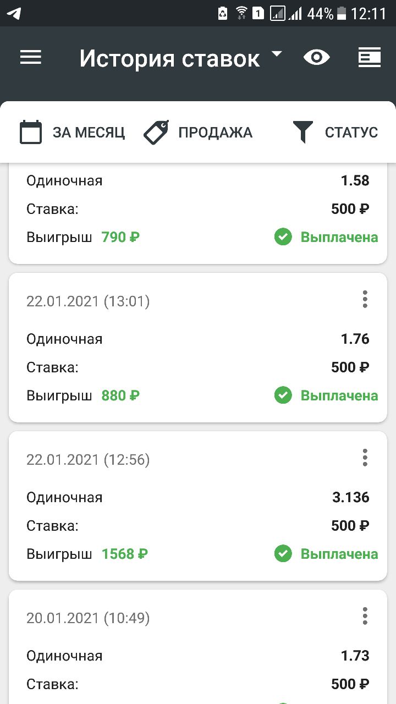
Task: Expand the История ставок dropdown arrow
Action: tap(277, 54)
